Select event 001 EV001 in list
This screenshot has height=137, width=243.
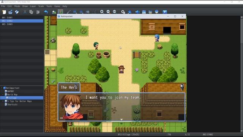(22, 18)
